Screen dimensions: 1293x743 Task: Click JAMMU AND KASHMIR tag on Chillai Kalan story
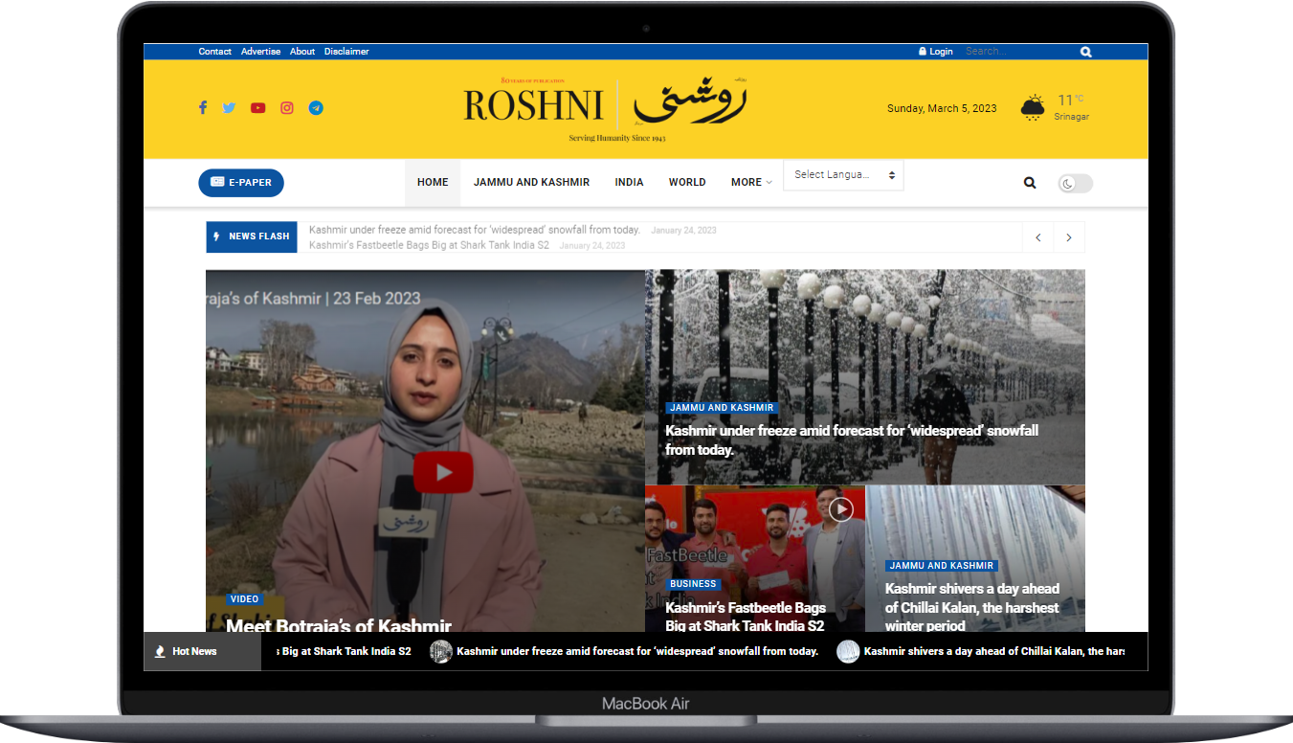942,566
